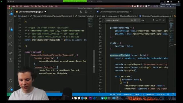Open the Remote Explorer view

[x=10, y=52]
